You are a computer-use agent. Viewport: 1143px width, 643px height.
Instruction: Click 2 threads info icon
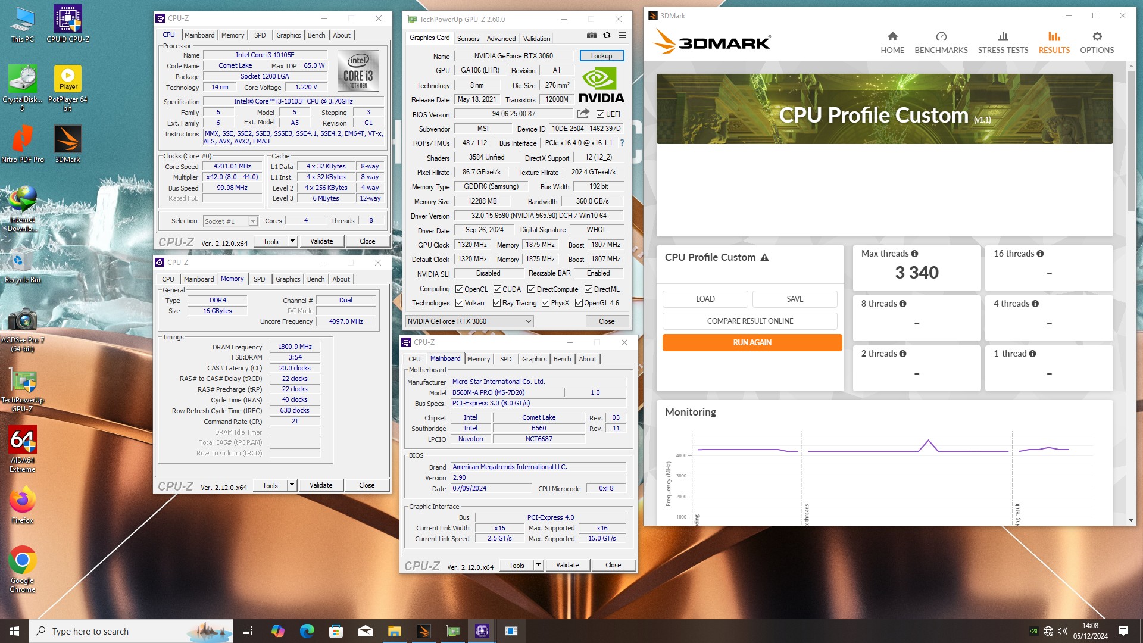pyautogui.click(x=902, y=354)
